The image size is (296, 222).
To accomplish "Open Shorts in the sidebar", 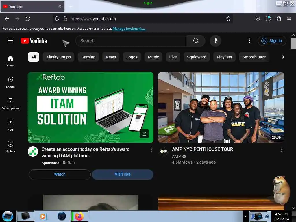I will 10,82.
